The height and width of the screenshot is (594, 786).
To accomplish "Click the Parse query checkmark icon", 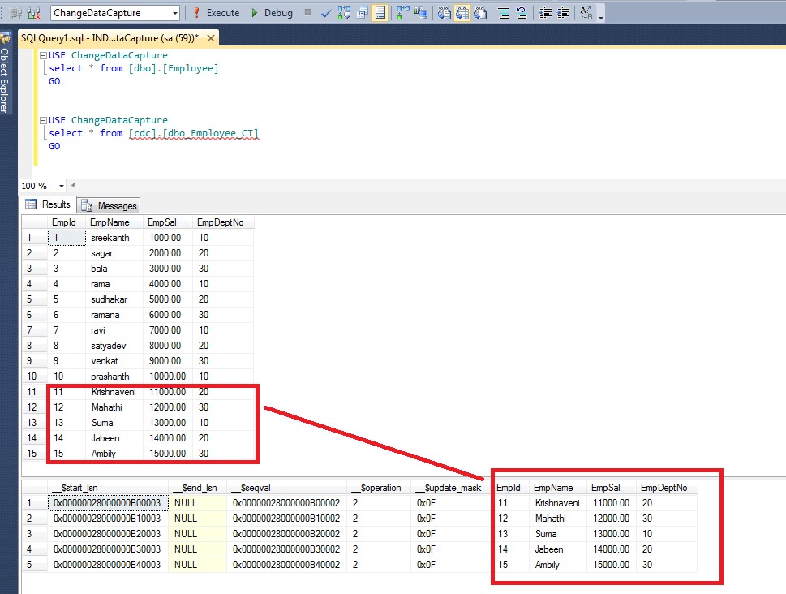I will point(325,13).
